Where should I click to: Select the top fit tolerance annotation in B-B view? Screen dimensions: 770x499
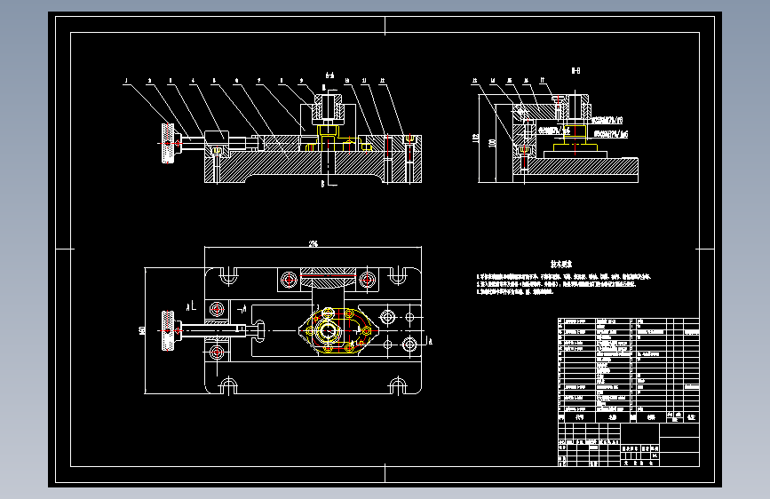click(606, 121)
